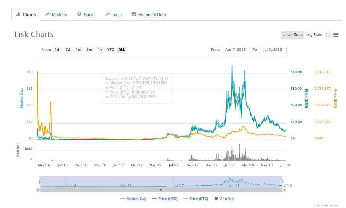Set zoom to 3m
346x208 pixels.
(89, 50)
